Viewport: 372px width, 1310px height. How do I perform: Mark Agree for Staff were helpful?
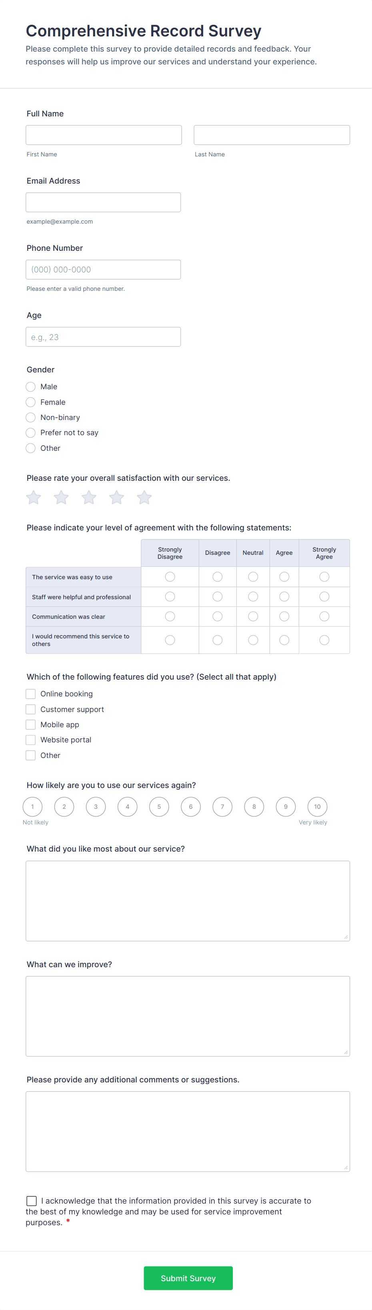pos(284,596)
